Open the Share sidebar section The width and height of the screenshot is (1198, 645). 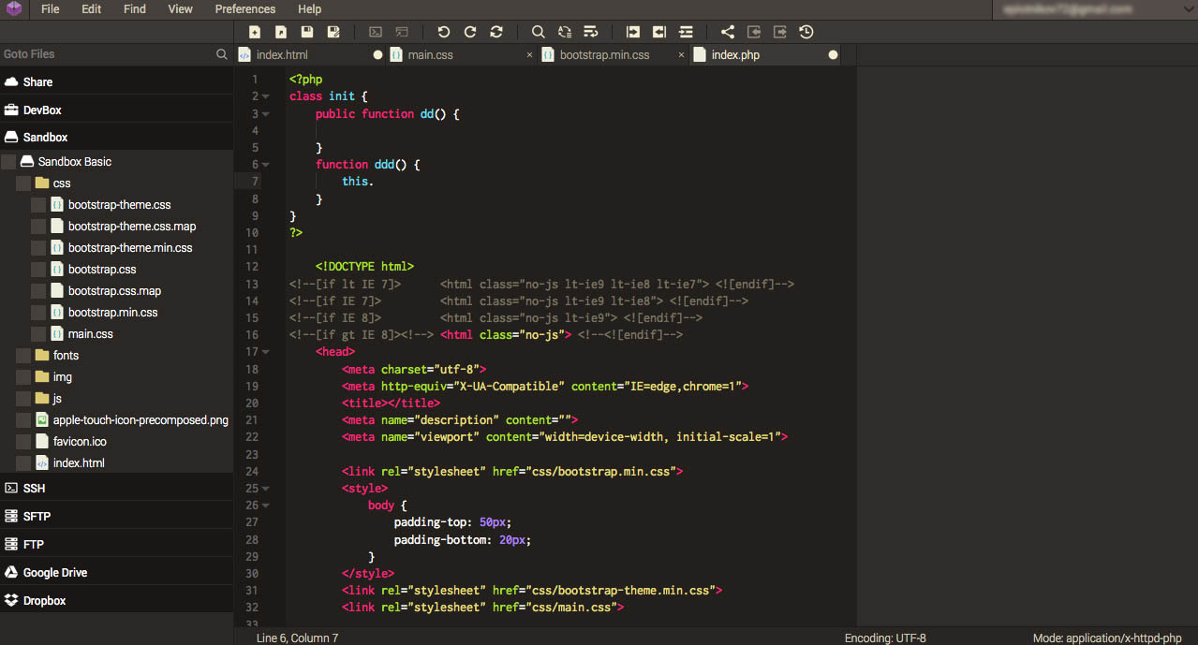click(x=116, y=81)
